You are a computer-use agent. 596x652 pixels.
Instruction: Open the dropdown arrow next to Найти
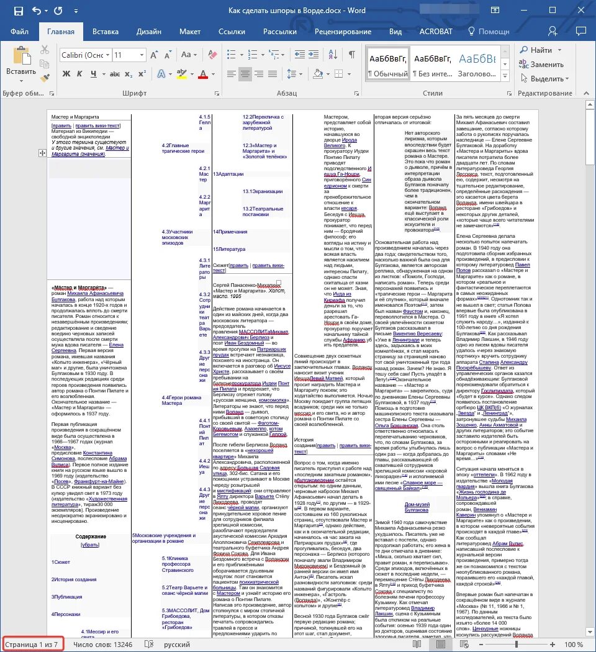click(559, 50)
